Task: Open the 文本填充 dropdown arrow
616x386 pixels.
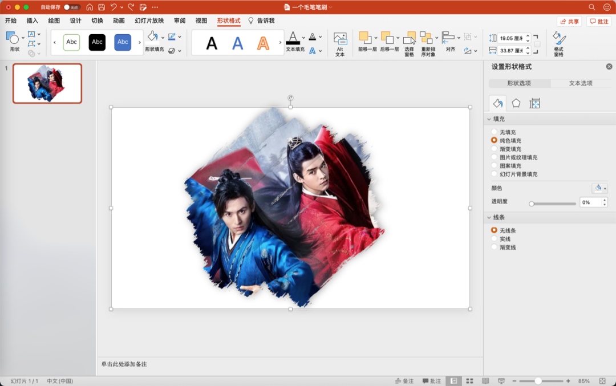Action: [x=303, y=37]
